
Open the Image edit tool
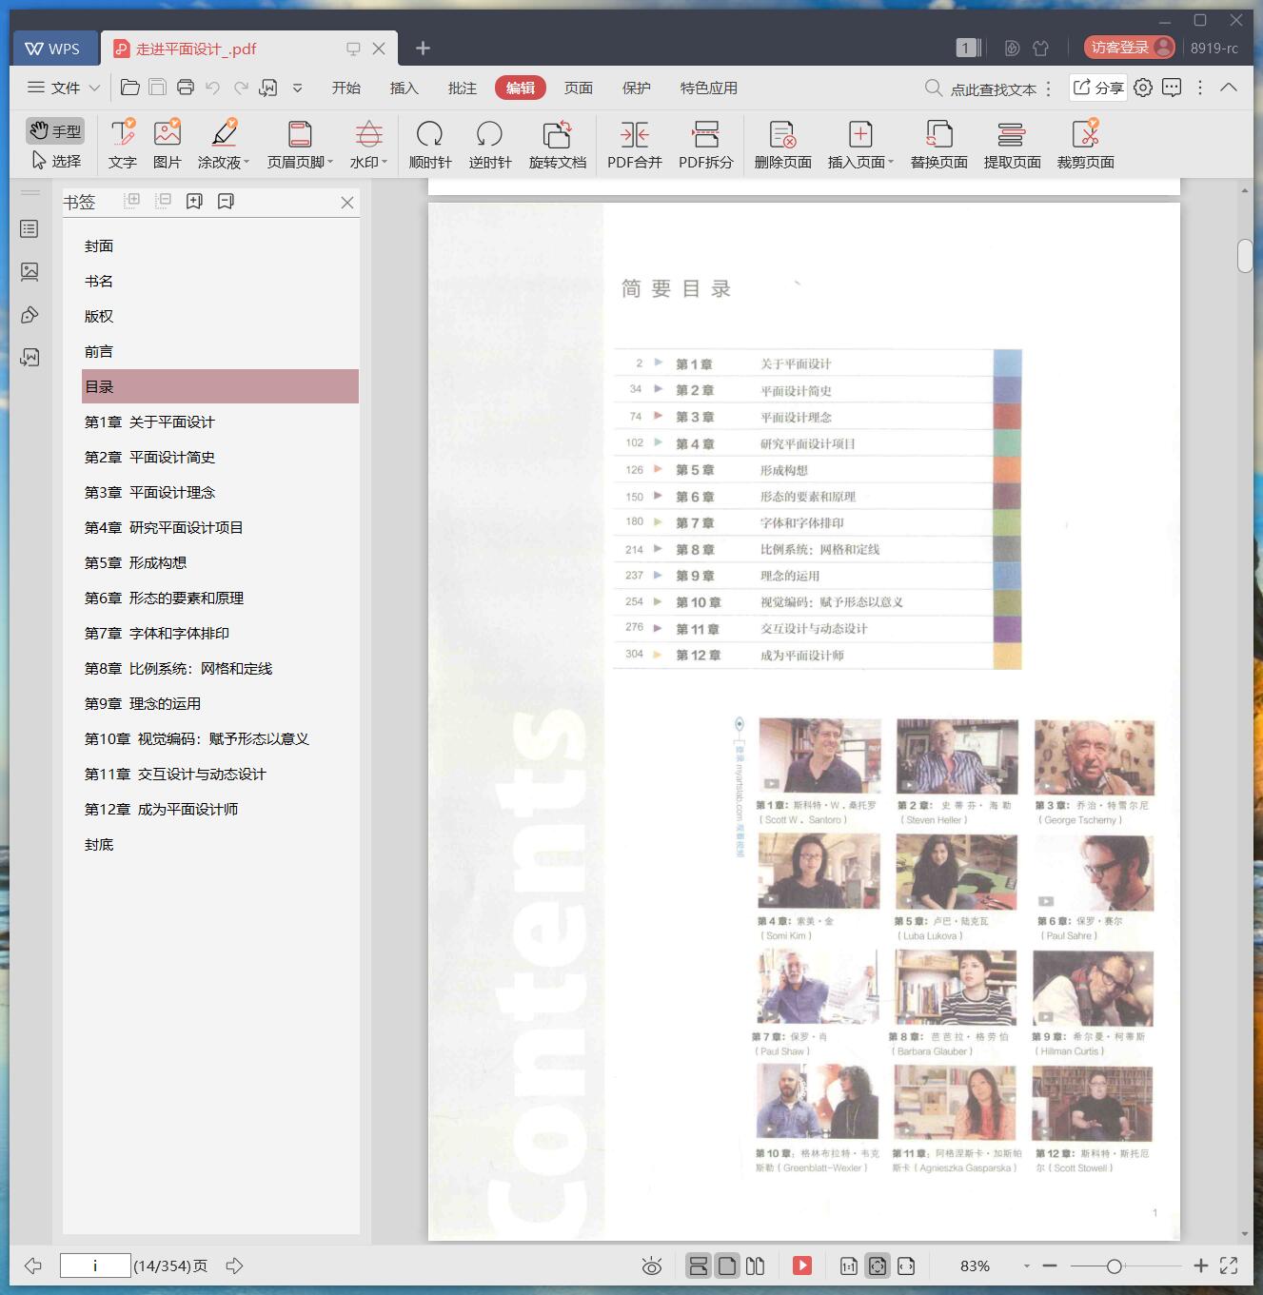tap(167, 145)
